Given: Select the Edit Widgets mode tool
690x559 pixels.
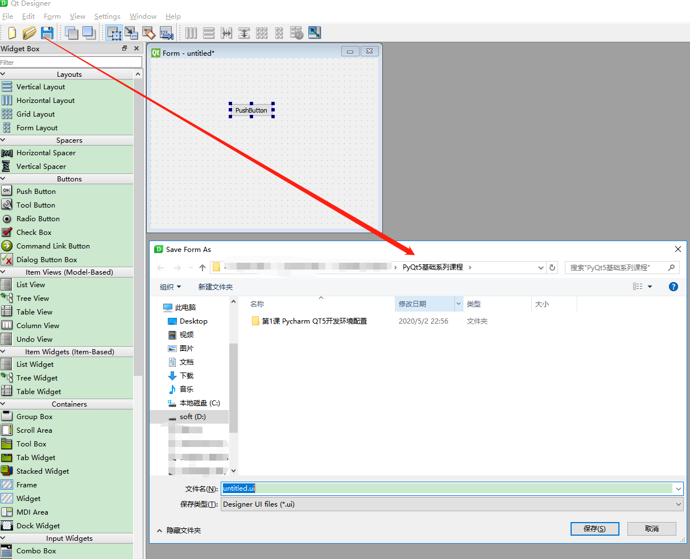Looking at the screenshot, I should pos(113,33).
